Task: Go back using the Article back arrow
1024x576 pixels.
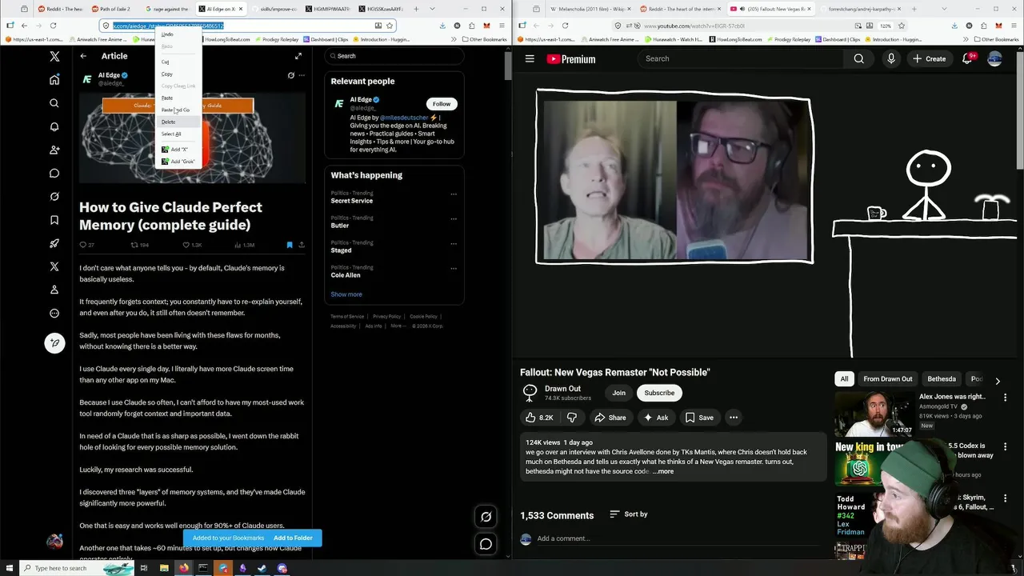Action: [x=83, y=56]
